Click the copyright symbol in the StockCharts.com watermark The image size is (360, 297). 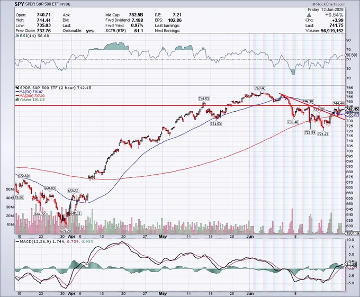pyautogui.click(x=314, y=4)
